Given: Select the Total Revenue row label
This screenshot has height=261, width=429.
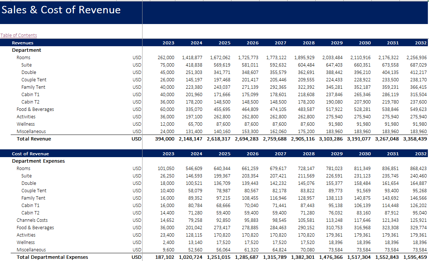Looking at the screenshot, I should pos(34,139).
